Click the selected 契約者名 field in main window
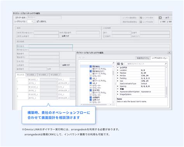The image size is (184, 147). (x=45, y=46)
